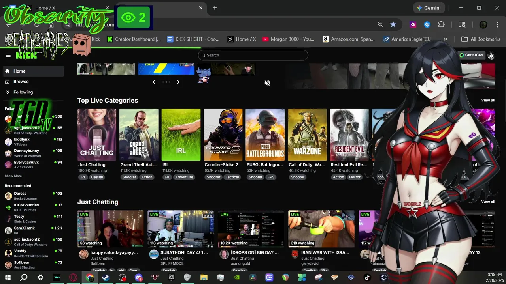Open sgt_jackson12 in Following list
Viewport: 506px width, 284px height.
tap(33, 130)
